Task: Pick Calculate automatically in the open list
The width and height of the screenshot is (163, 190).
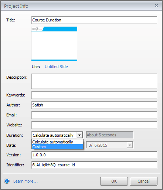Action: point(57,142)
